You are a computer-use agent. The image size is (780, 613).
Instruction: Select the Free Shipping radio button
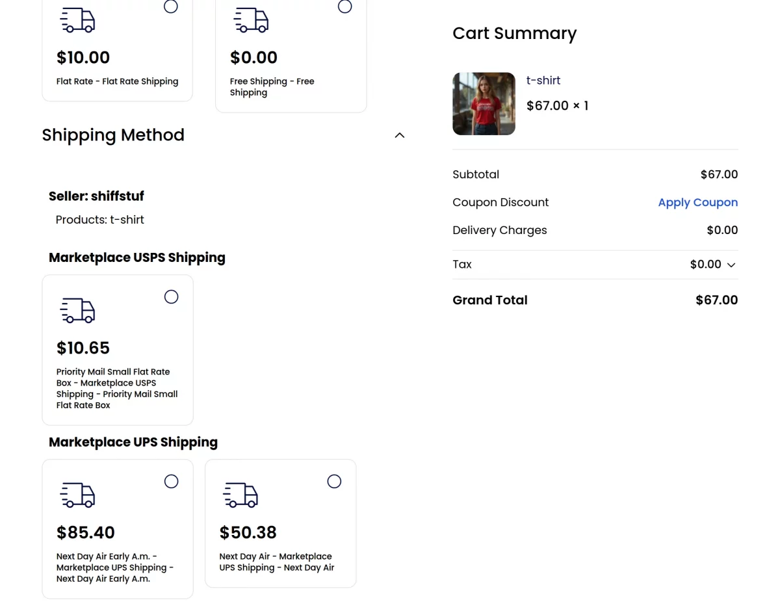pos(344,7)
